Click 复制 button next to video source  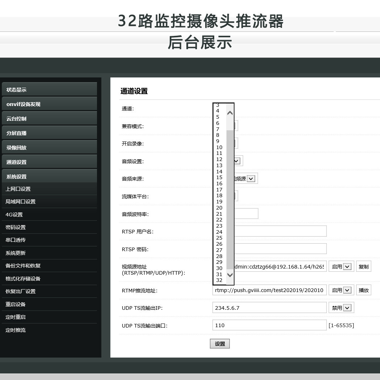point(363,267)
